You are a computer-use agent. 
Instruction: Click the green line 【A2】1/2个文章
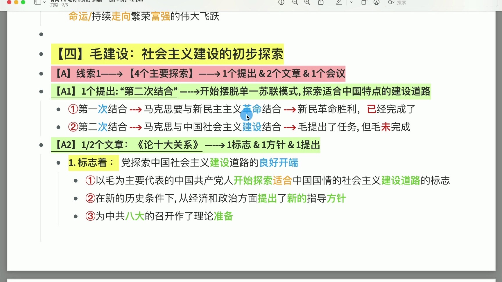[x=186, y=145]
